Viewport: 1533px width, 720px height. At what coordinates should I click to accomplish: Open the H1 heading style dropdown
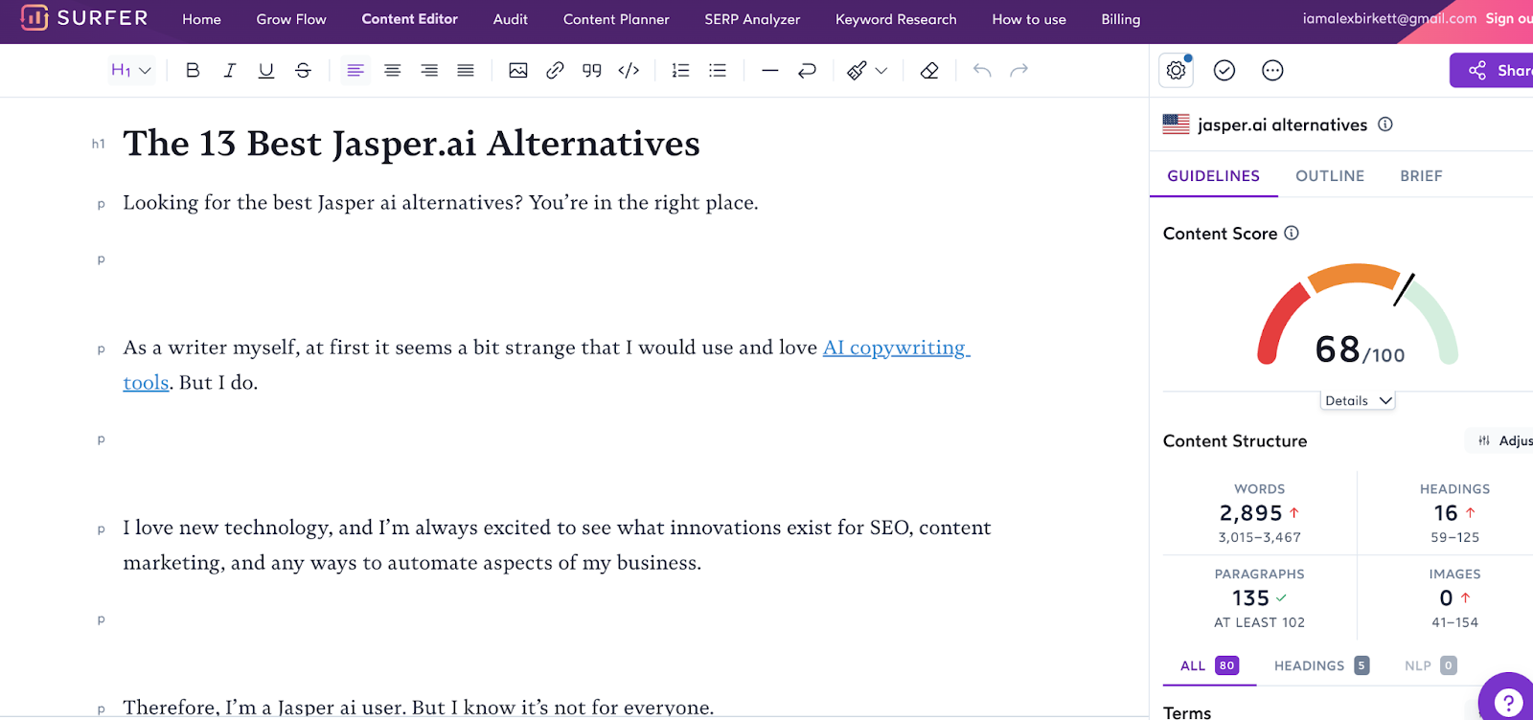[x=131, y=70]
